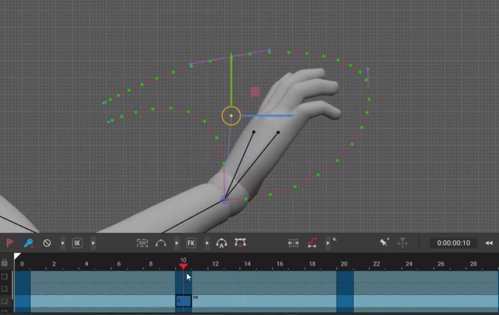499x315 pixels.
Task: Open the arrow dropdown left of FK
Action: [x=177, y=242]
